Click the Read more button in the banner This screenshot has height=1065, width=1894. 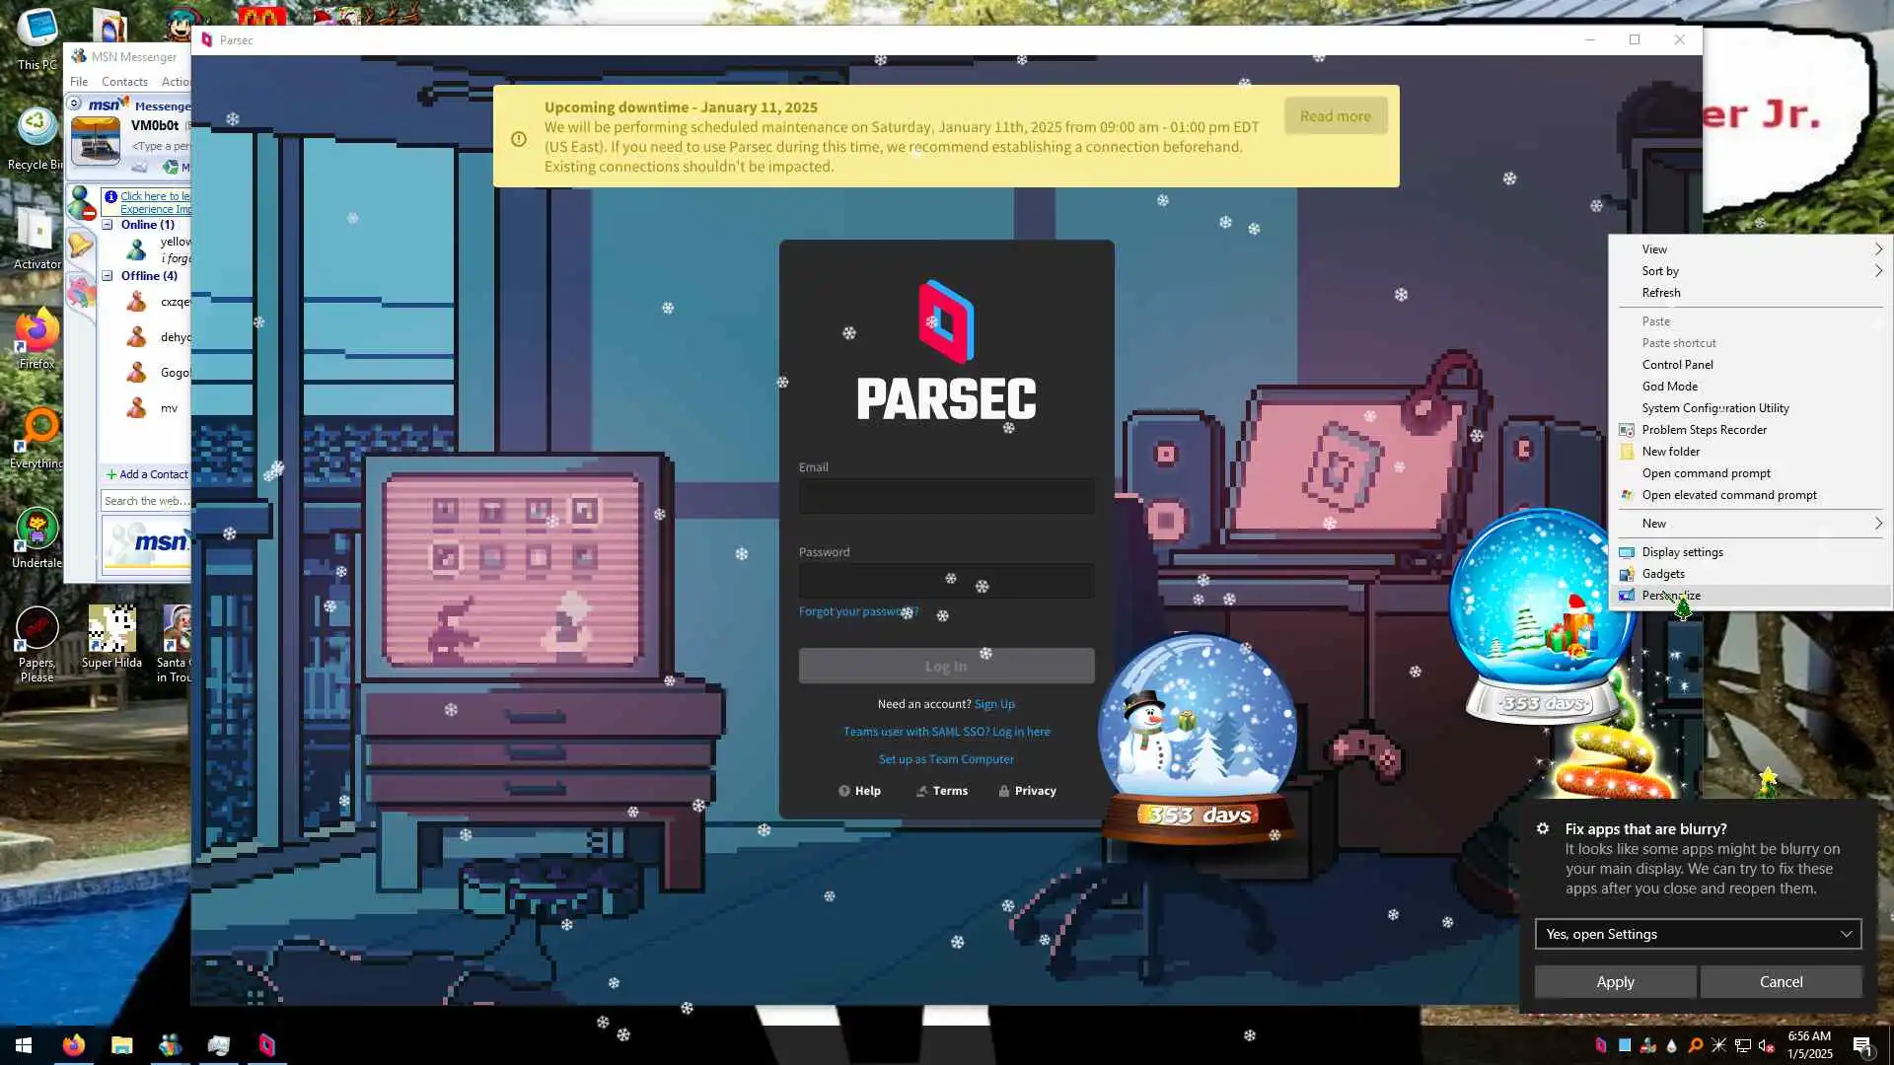(1335, 116)
